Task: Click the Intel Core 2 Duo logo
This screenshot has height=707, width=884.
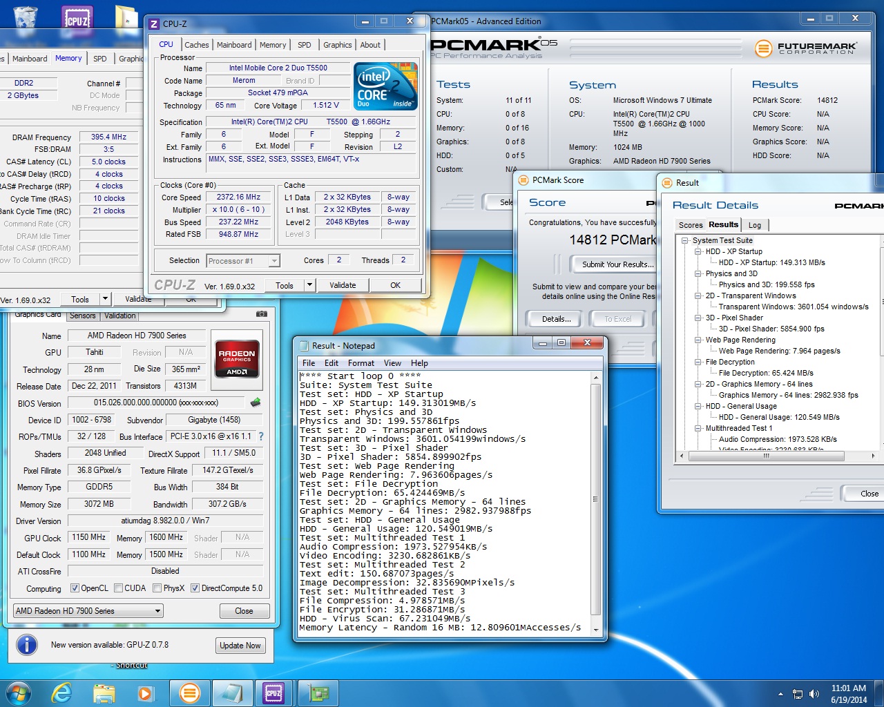Action: pos(385,86)
